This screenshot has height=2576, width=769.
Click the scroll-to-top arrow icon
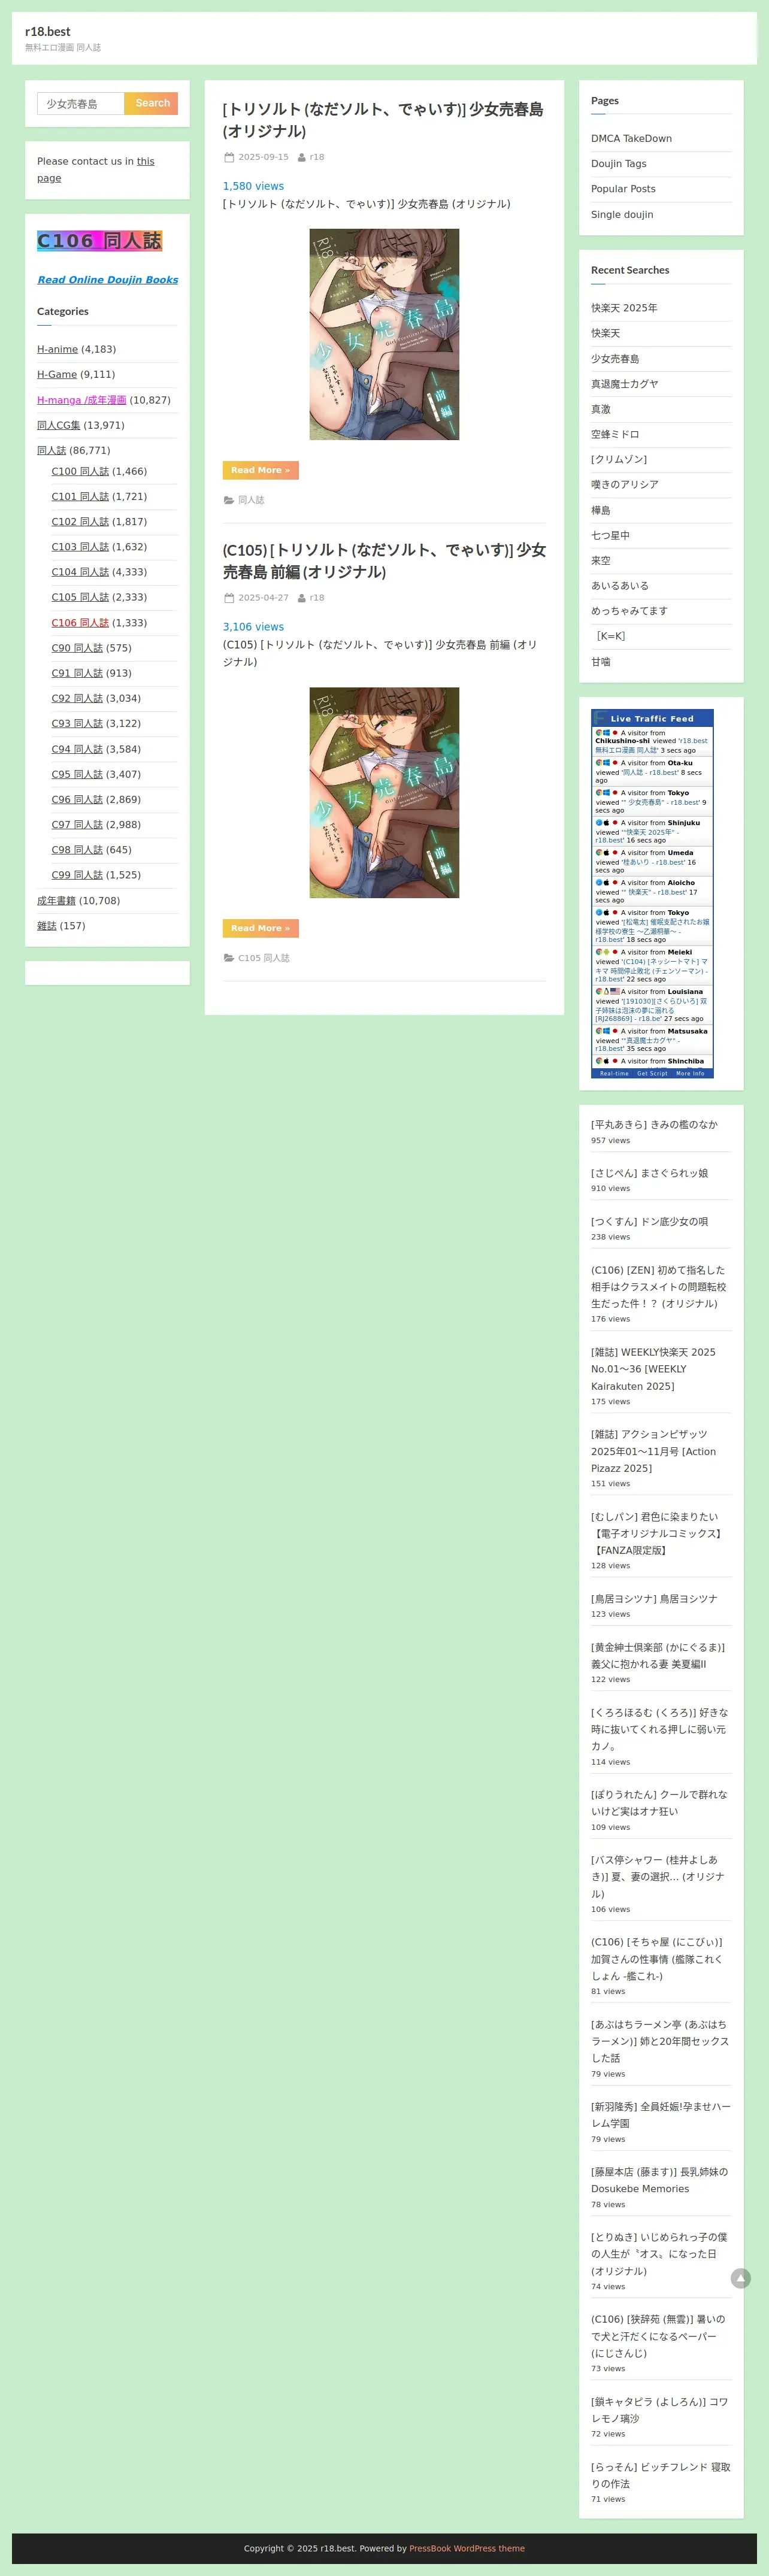pos(740,2279)
